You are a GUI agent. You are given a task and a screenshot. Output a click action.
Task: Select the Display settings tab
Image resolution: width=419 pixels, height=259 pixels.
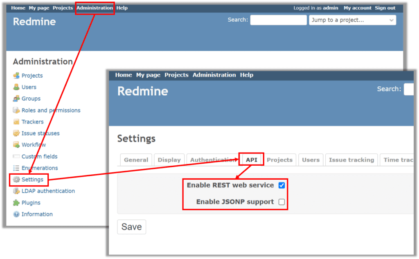coord(169,160)
